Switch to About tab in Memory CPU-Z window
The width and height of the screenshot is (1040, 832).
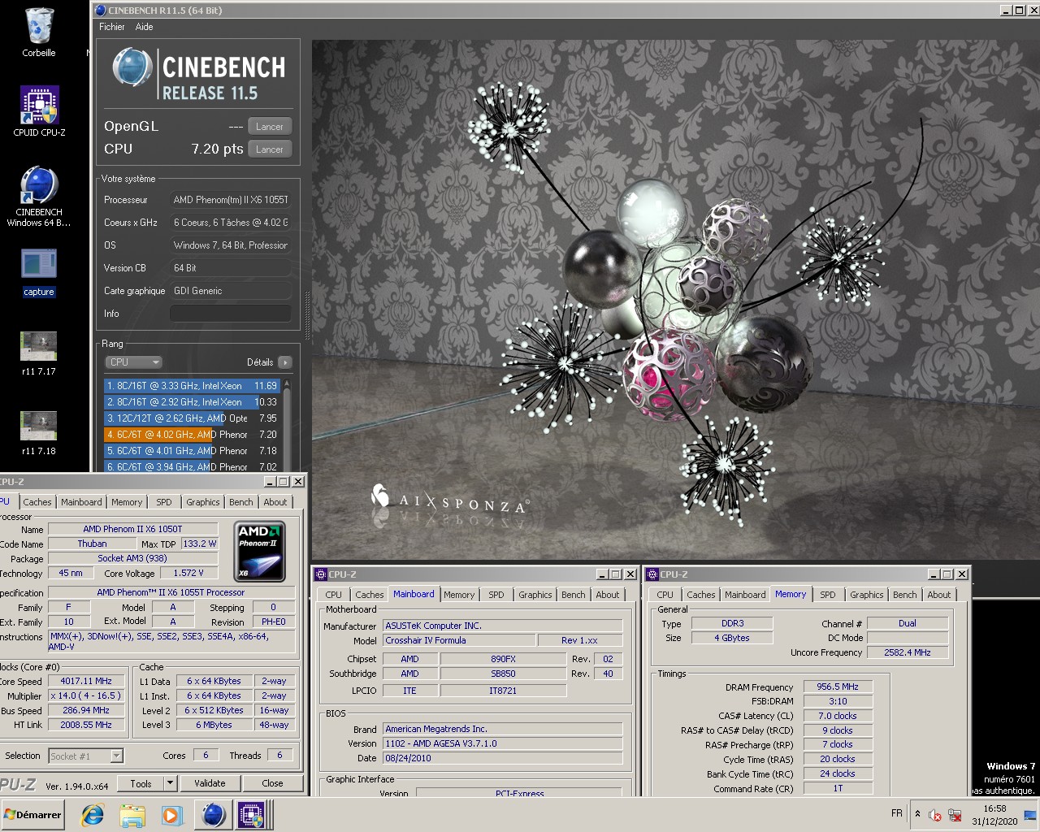[x=939, y=595]
